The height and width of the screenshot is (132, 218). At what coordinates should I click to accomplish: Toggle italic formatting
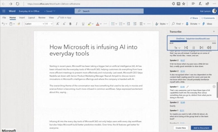77,24
